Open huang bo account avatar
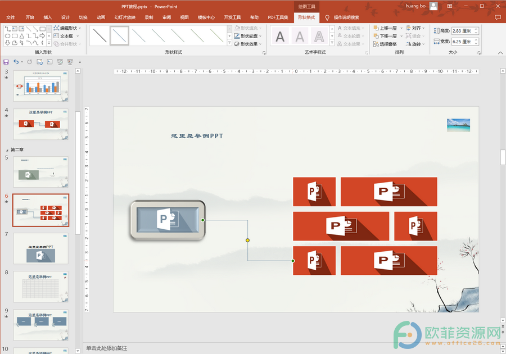Screen dimensions: 506x354 click(x=433, y=6)
